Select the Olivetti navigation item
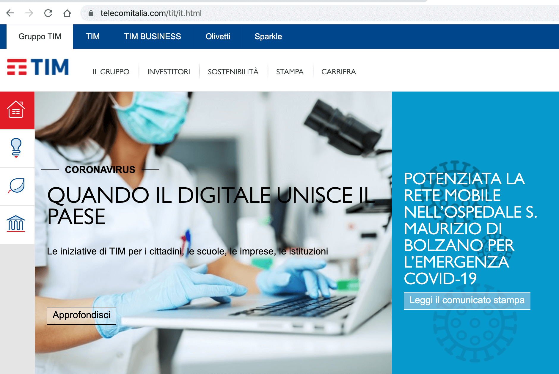This screenshot has height=374, width=559. (x=218, y=36)
